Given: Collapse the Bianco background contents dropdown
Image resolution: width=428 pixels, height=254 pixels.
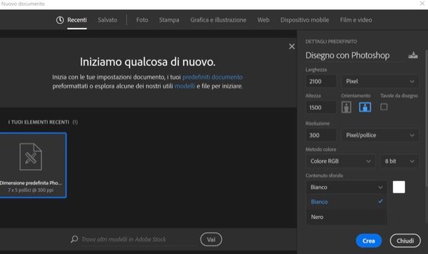Looking at the screenshot, I should (347, 187).
